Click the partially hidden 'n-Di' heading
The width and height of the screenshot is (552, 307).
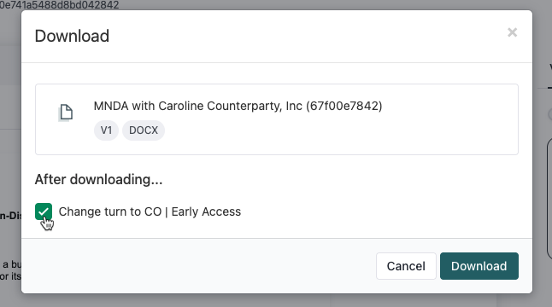pos(10,215)
